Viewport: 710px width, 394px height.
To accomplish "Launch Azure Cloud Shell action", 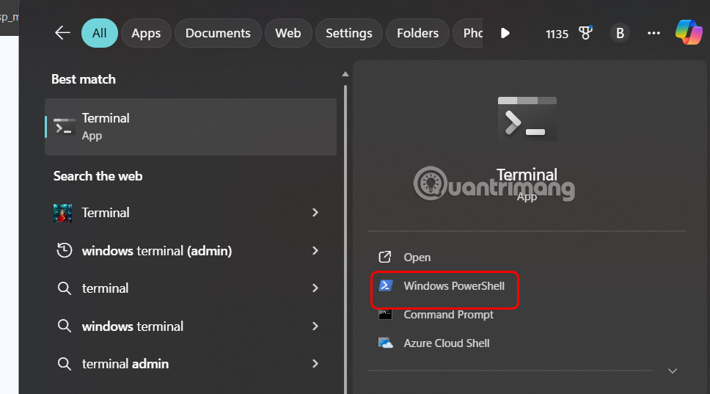I will pyautogui.click(x=447, y=343).
